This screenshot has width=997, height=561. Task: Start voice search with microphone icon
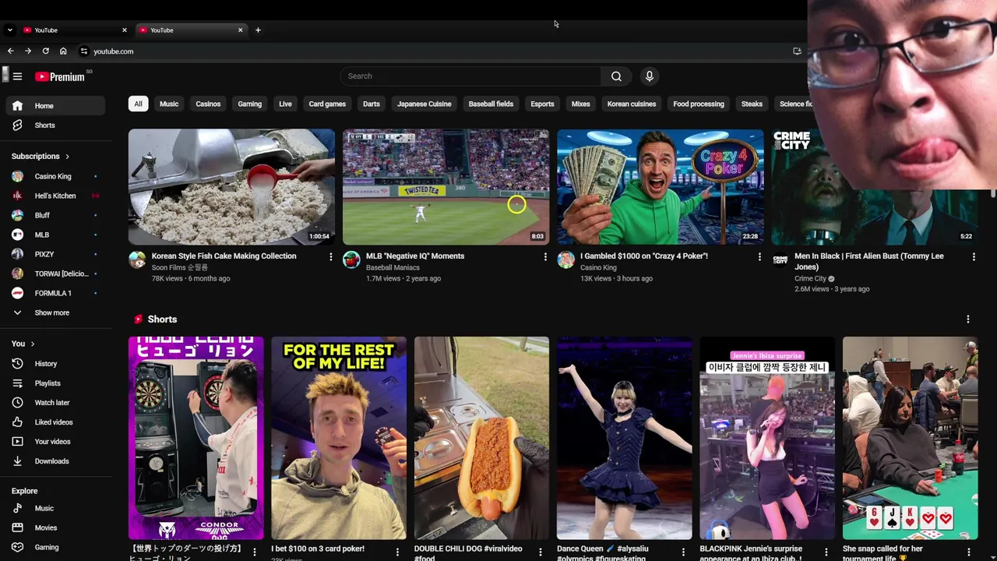pos(650,76)
